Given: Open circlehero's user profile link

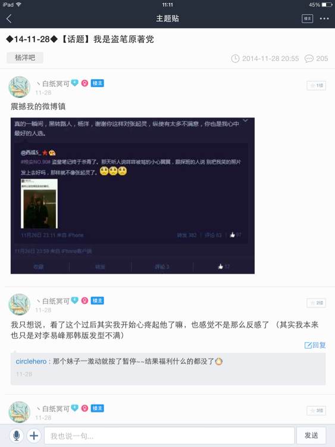Looking at the screenshot, I should coord(31,361).
